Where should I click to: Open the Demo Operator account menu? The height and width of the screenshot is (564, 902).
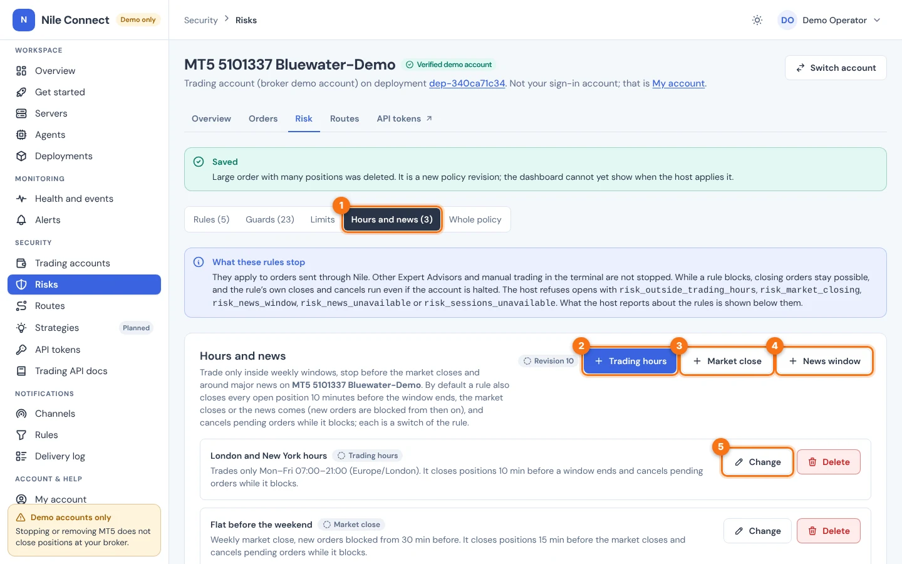coord(829,20)
